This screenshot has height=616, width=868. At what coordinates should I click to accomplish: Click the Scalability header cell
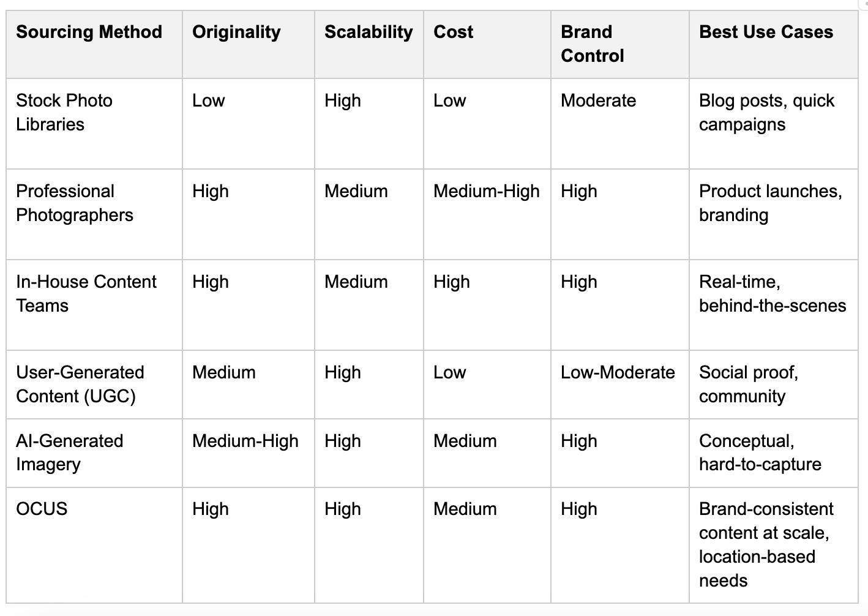369,32
